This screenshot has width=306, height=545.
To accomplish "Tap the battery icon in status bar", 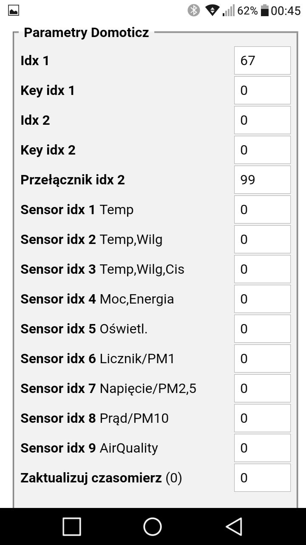I will tap(265, 10).
